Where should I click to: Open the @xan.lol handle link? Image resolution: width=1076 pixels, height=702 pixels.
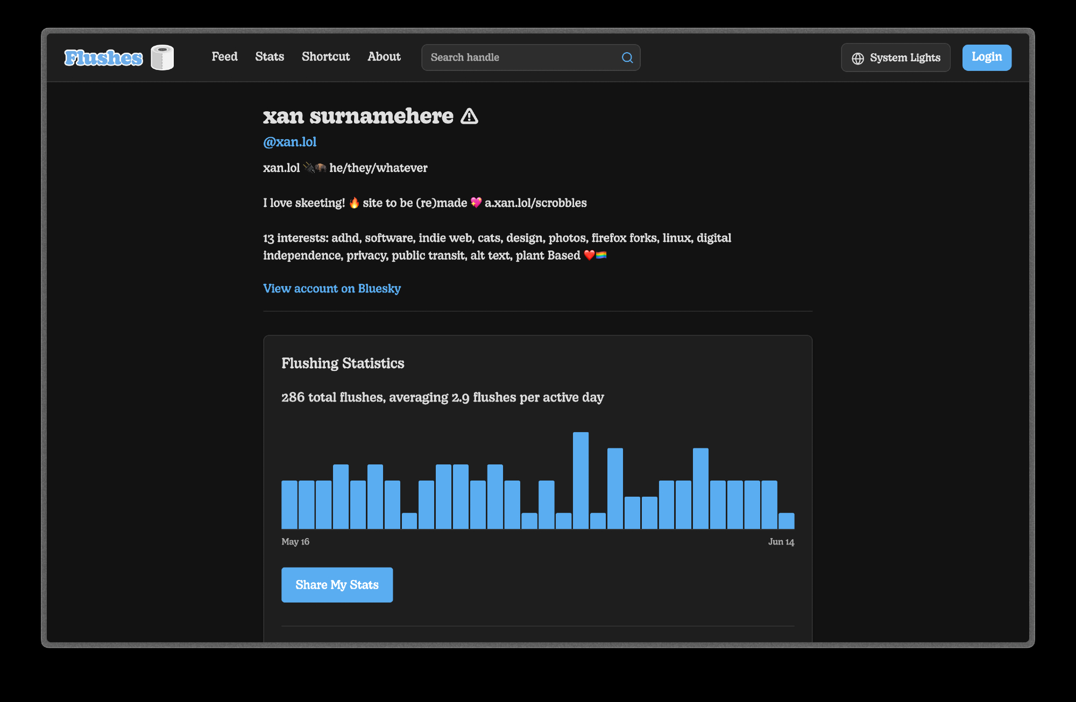click(x=289, y=142)
